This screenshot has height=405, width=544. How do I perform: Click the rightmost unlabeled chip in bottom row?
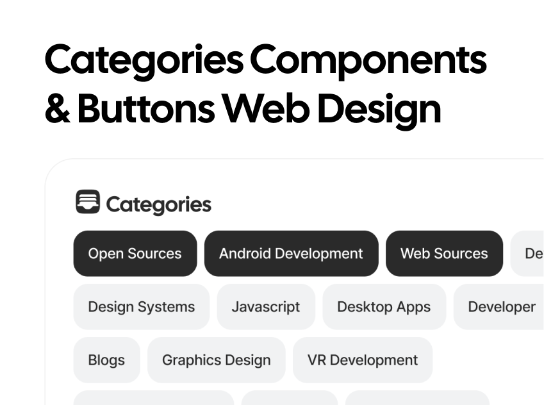416,401
